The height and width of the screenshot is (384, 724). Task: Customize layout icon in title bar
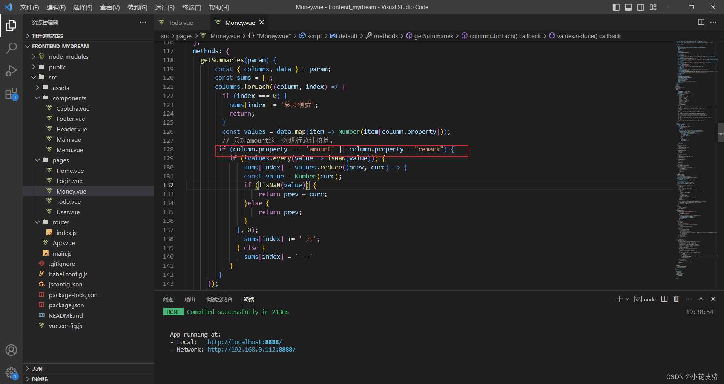click(x=653, y=7)
